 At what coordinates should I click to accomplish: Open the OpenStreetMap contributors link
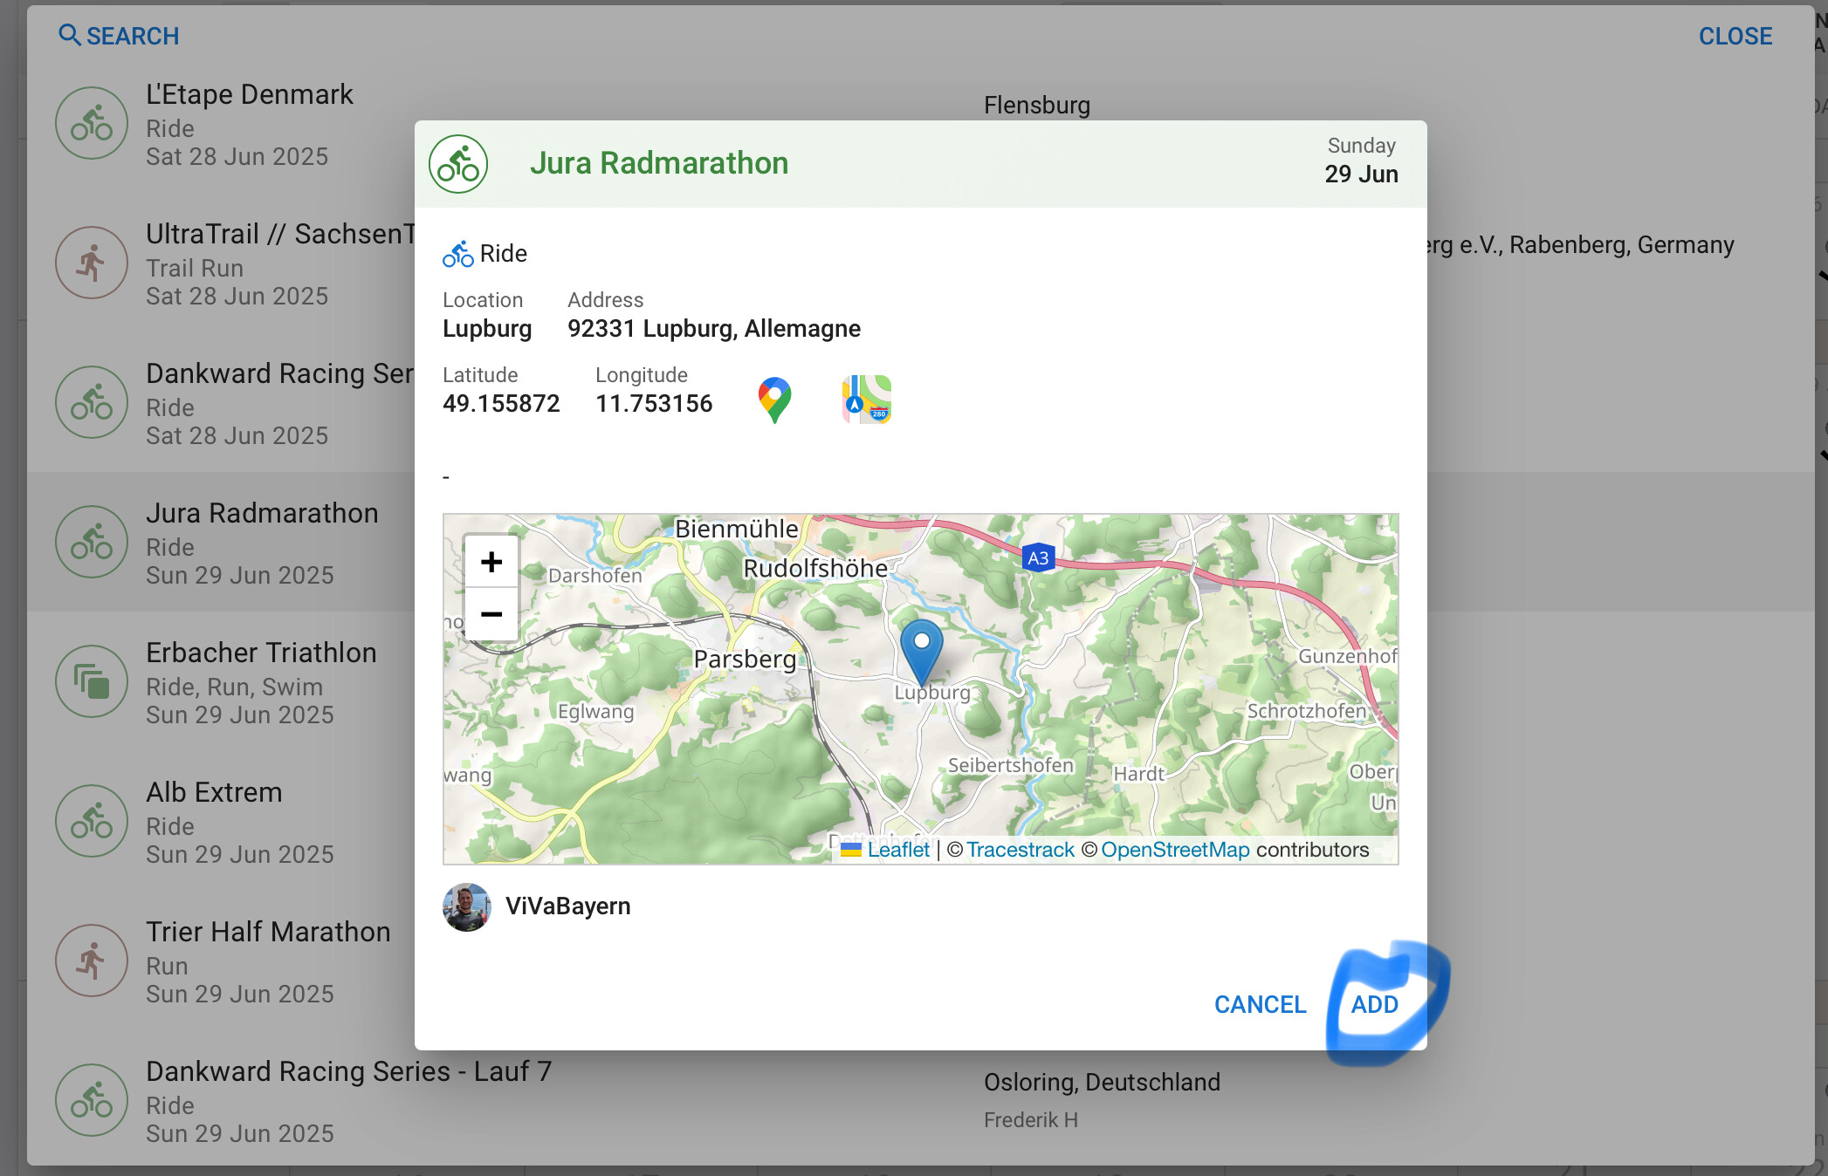click(x=1175, y=850)
